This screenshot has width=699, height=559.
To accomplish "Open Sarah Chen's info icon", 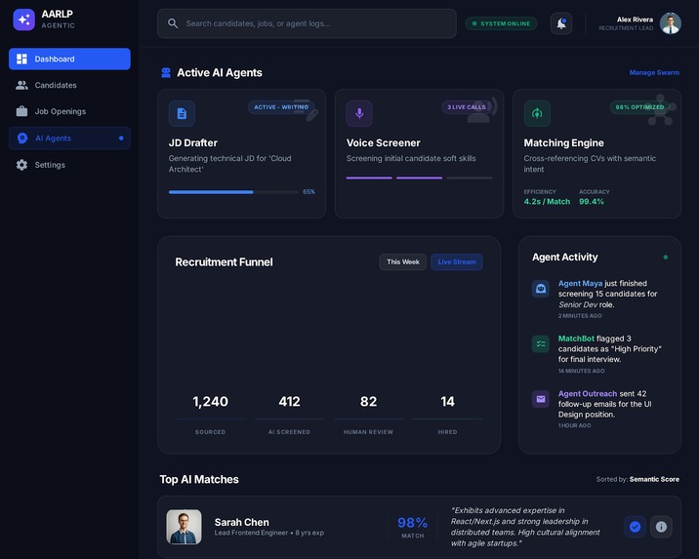I will point(661,527).
